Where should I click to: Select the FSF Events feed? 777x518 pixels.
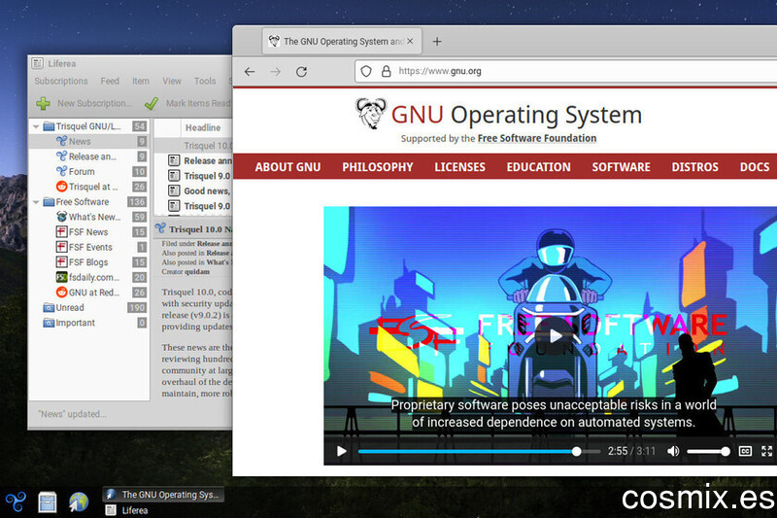coord(88,248)
